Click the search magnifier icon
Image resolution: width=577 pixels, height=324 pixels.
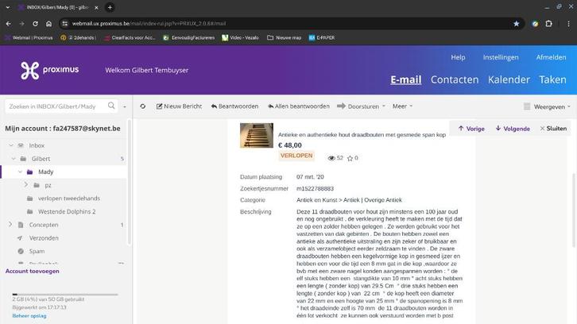tap(111, 106)
